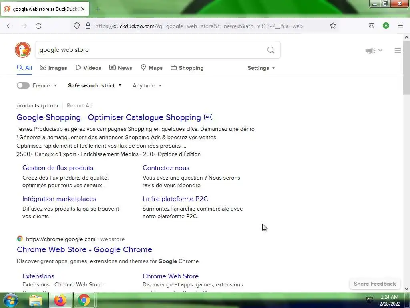This screenshot has width=410, height=308.
Task: Click the Firefox taskbar icon
Action: click(x=60, y=300)
